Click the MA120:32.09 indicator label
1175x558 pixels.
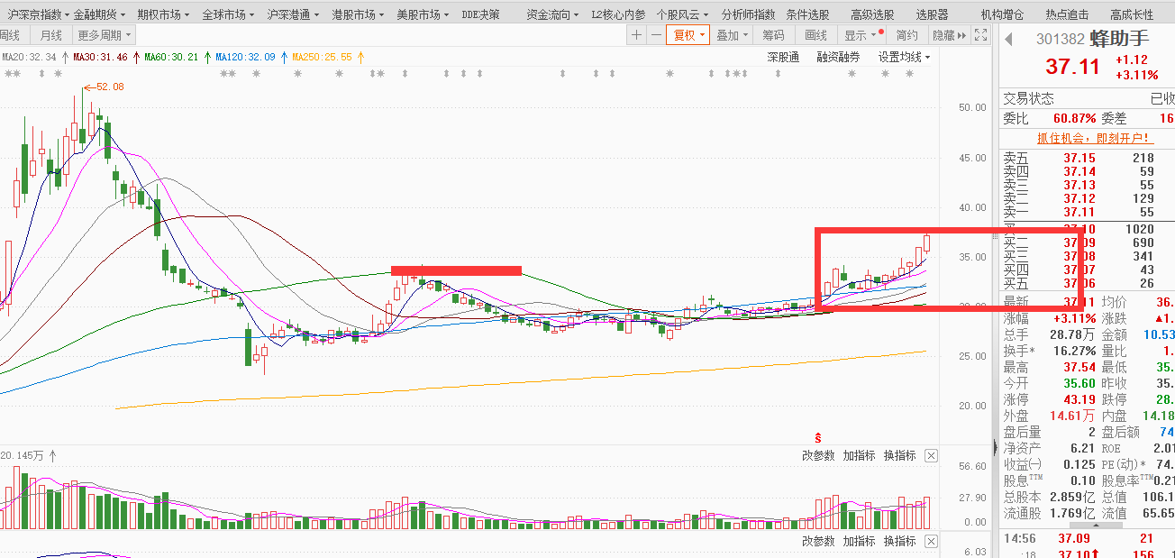tap(245, 58)
